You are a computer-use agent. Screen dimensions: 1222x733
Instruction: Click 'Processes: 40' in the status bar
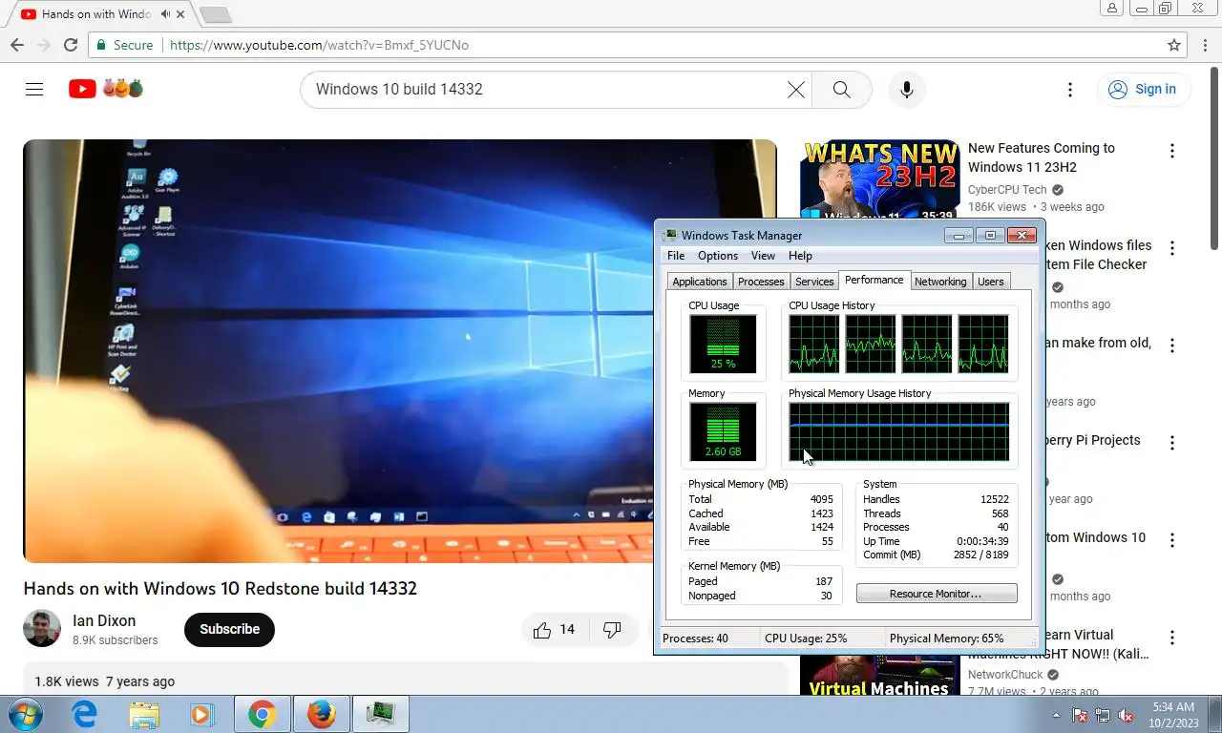(x=695, y=639)
